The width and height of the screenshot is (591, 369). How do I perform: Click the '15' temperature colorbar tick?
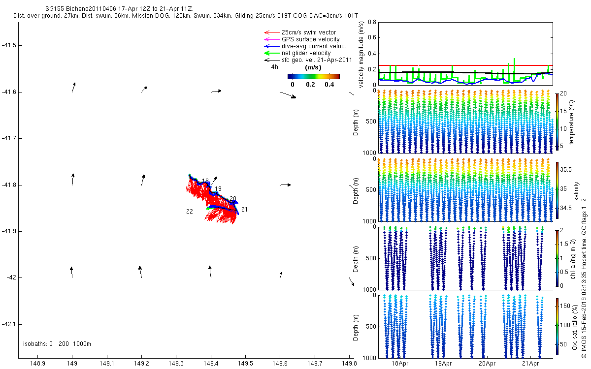pos(563,111)
